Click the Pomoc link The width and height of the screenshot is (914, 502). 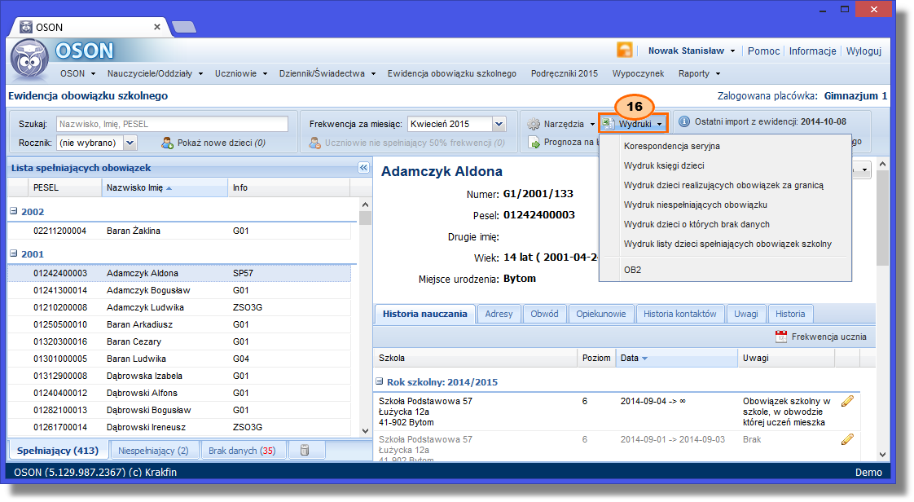[x=763, y=51]
